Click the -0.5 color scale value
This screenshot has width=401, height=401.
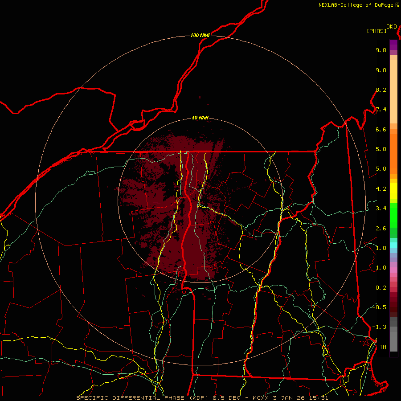click(x=379, y=307)
